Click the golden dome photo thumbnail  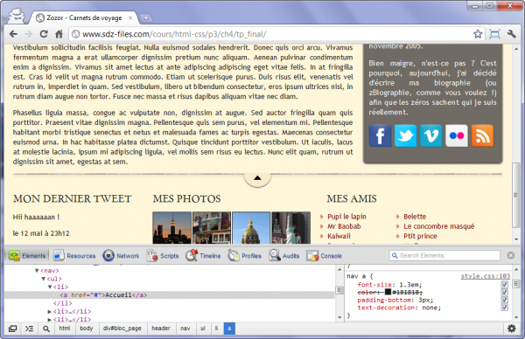click(251, 227)
